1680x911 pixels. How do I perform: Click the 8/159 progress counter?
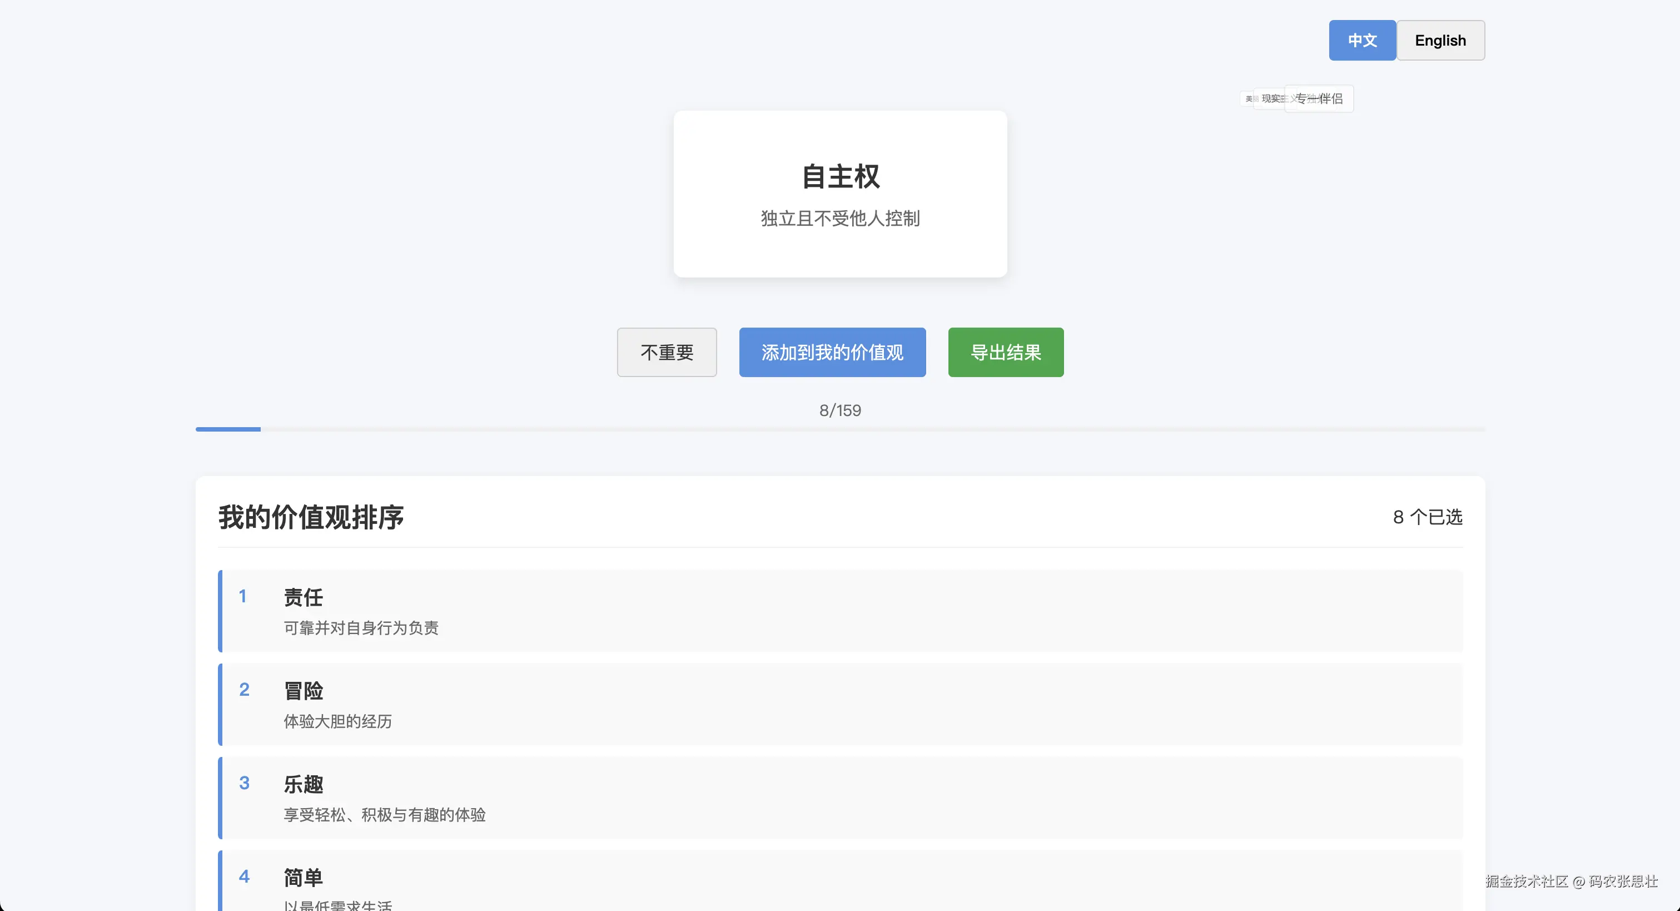(840, 410)
